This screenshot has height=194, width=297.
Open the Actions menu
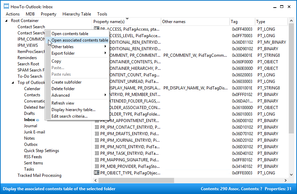tap(13, 14)
